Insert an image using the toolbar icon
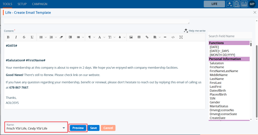Viewport: 258px width, 135px height. [x=131, y=37]
